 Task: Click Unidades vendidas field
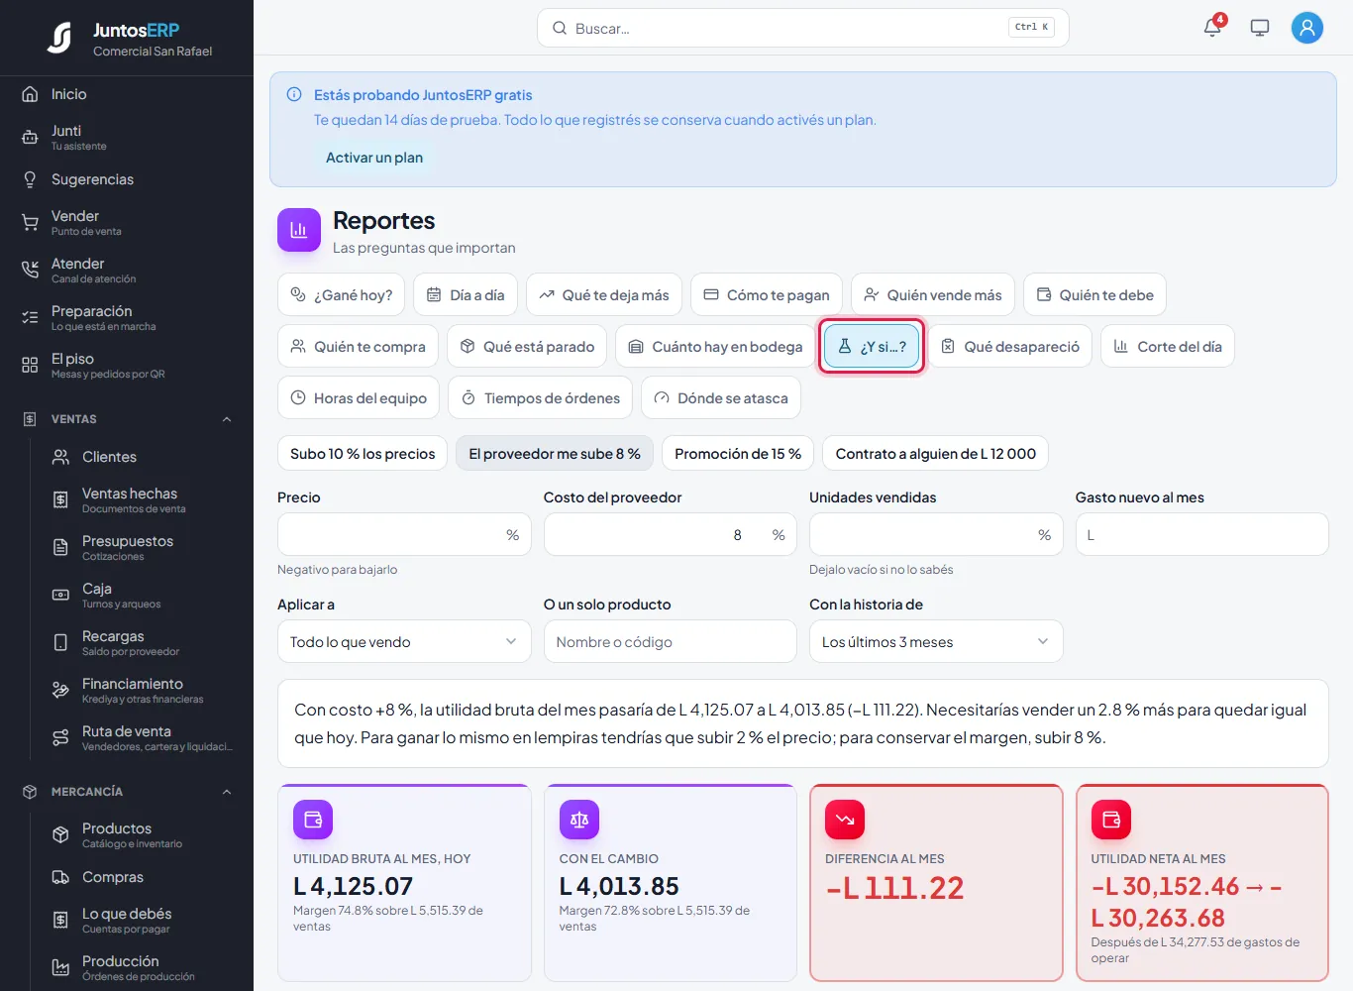coord(936,534)
